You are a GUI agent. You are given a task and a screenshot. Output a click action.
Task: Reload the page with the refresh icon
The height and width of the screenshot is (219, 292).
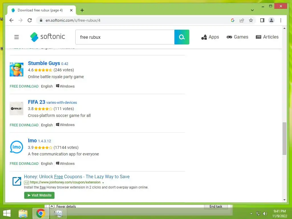coord(30,20)
